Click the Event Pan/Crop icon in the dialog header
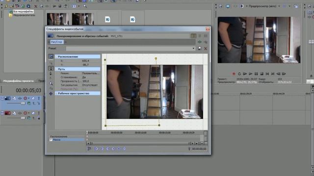This screenshot has height=176, width=314. tap(51, 36)
